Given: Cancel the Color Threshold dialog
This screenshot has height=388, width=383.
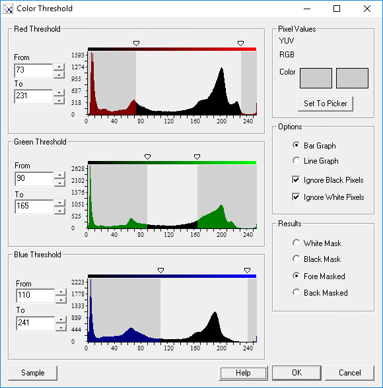Looking at the screenshot, I should pos(349,373).
